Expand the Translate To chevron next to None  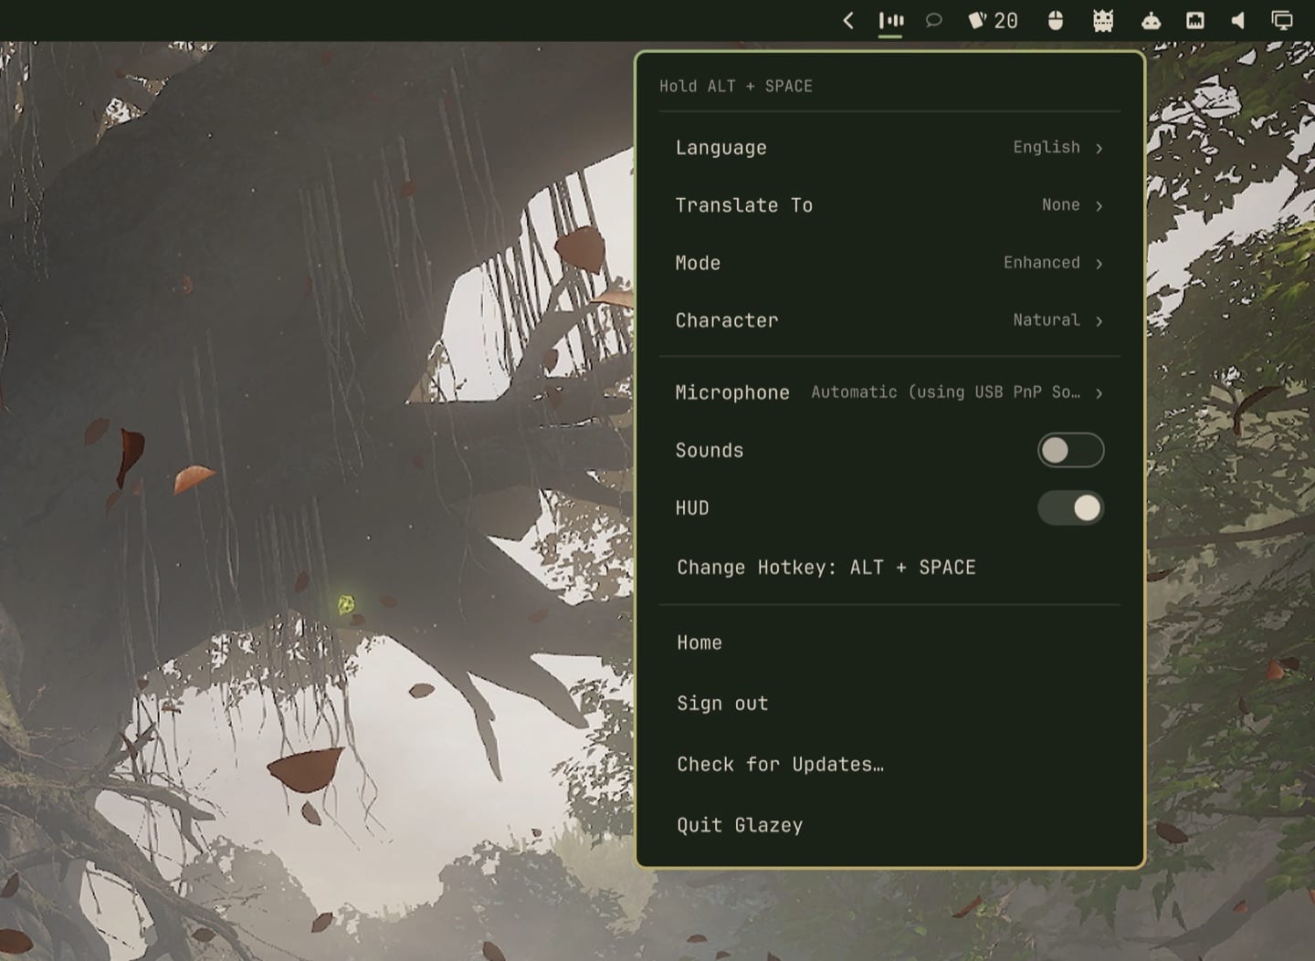point(1099,205)
